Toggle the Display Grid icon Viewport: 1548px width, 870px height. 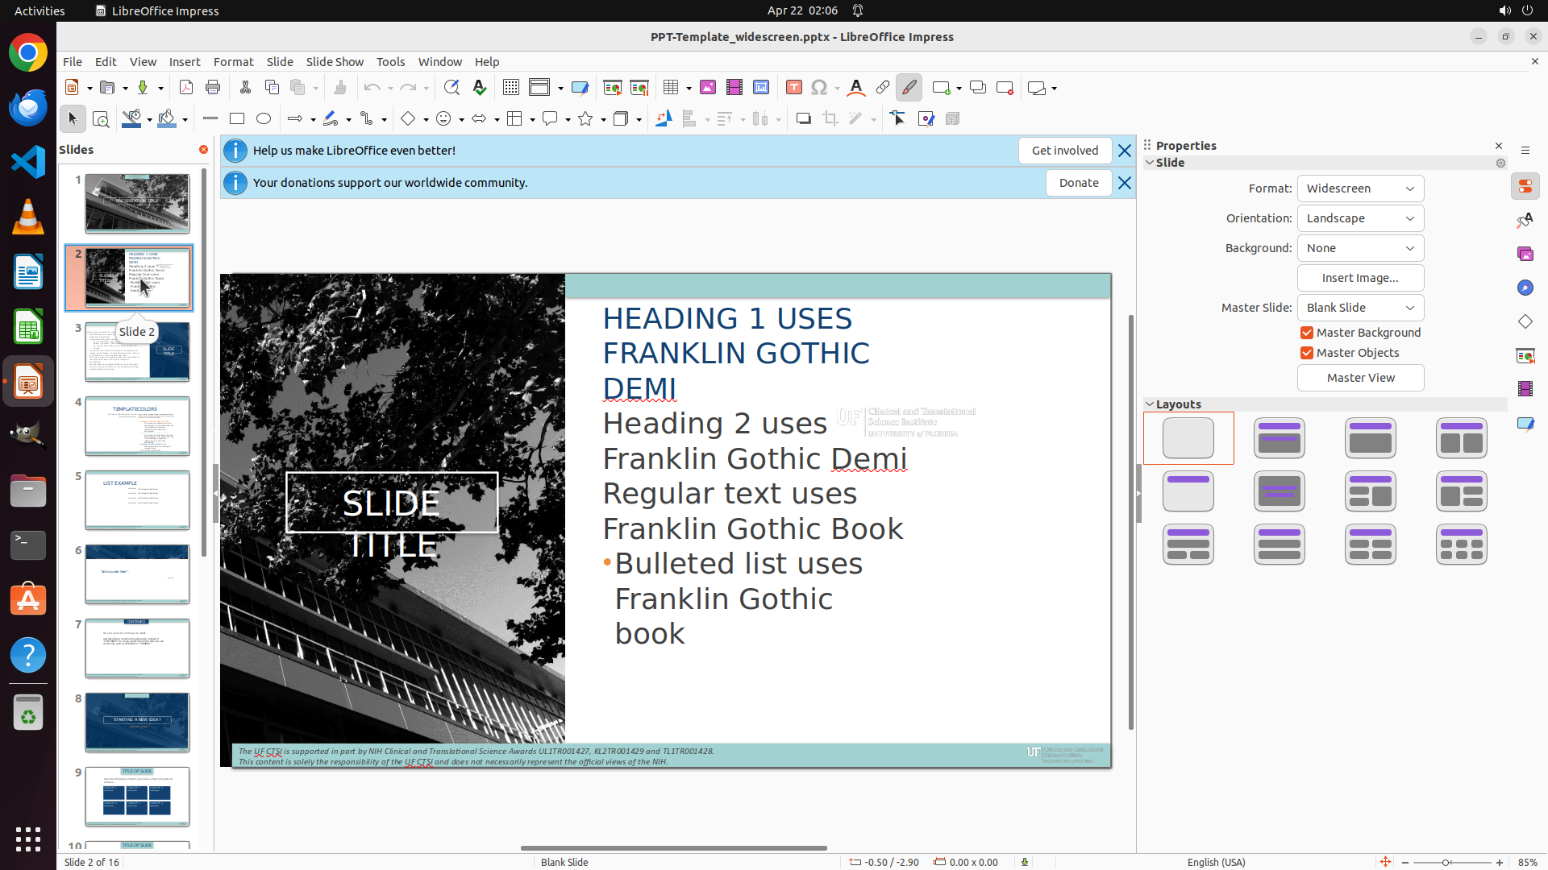pos(511,88)
